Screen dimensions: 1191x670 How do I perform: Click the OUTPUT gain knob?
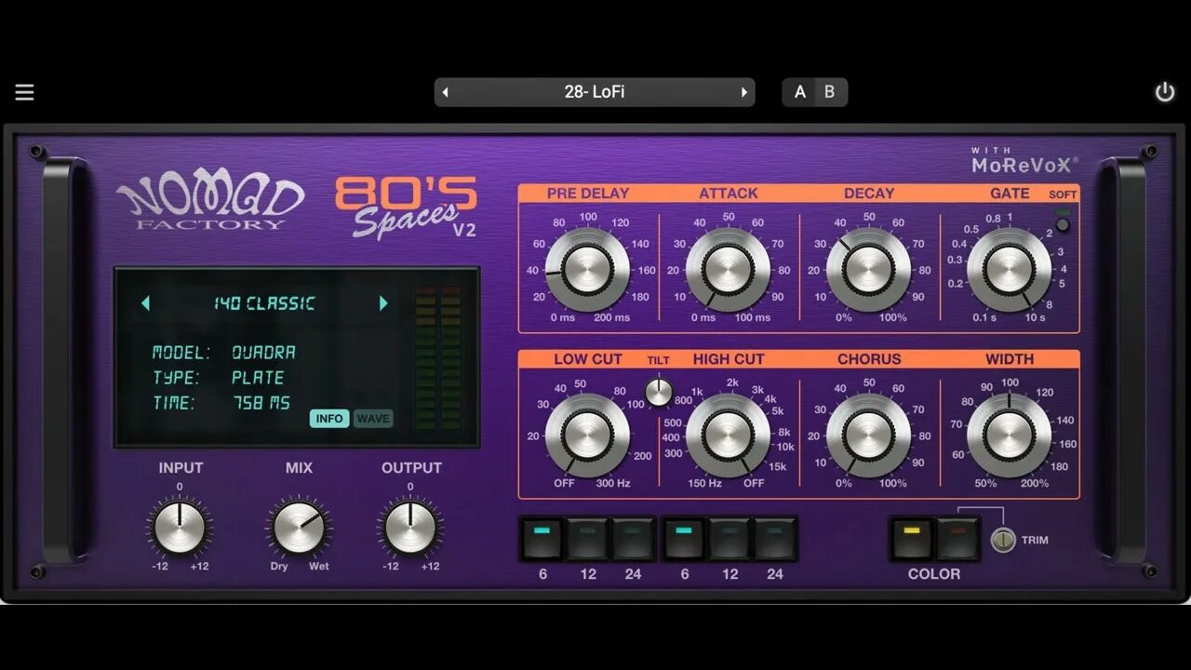click(x=410, y=528)
